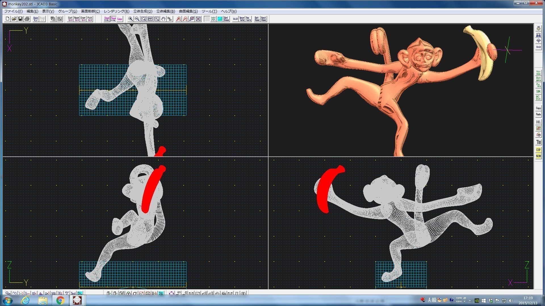This screenshot has width=545, height=306.
Task: Click the Undo toolbar icon
Action: pyautogui.click(x=35, y=19)
